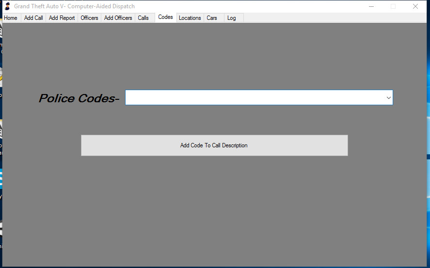This screenshot has width=430, height=268.
Task: Minimize the Computer-Aided Dispatch window
Action: click(x=371, y=6)
